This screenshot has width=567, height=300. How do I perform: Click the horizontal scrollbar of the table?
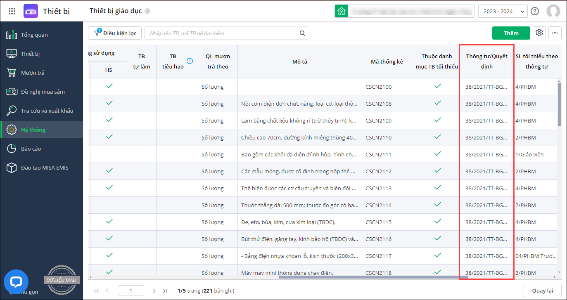[x=372, y=277]
